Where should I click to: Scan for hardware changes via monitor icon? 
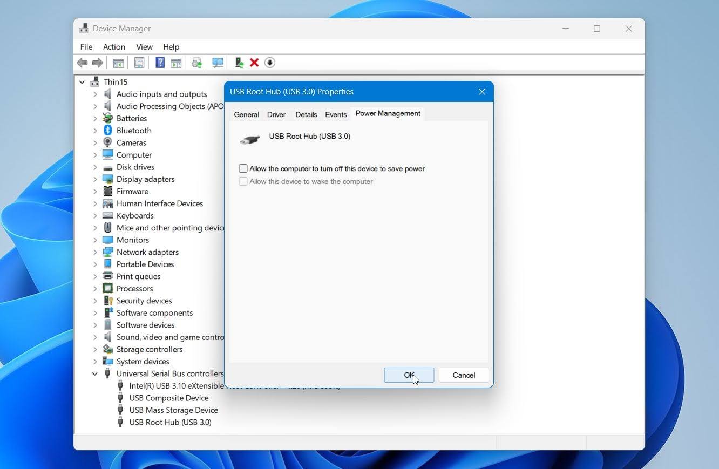pos(218,63)
